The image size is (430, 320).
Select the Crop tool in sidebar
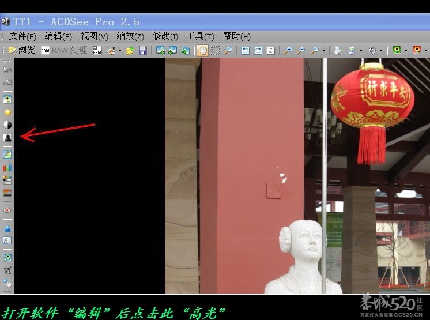tap(7, 270)
